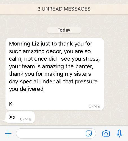Tap the K signature in the message

pyautogui.click(x=11, y=104)
